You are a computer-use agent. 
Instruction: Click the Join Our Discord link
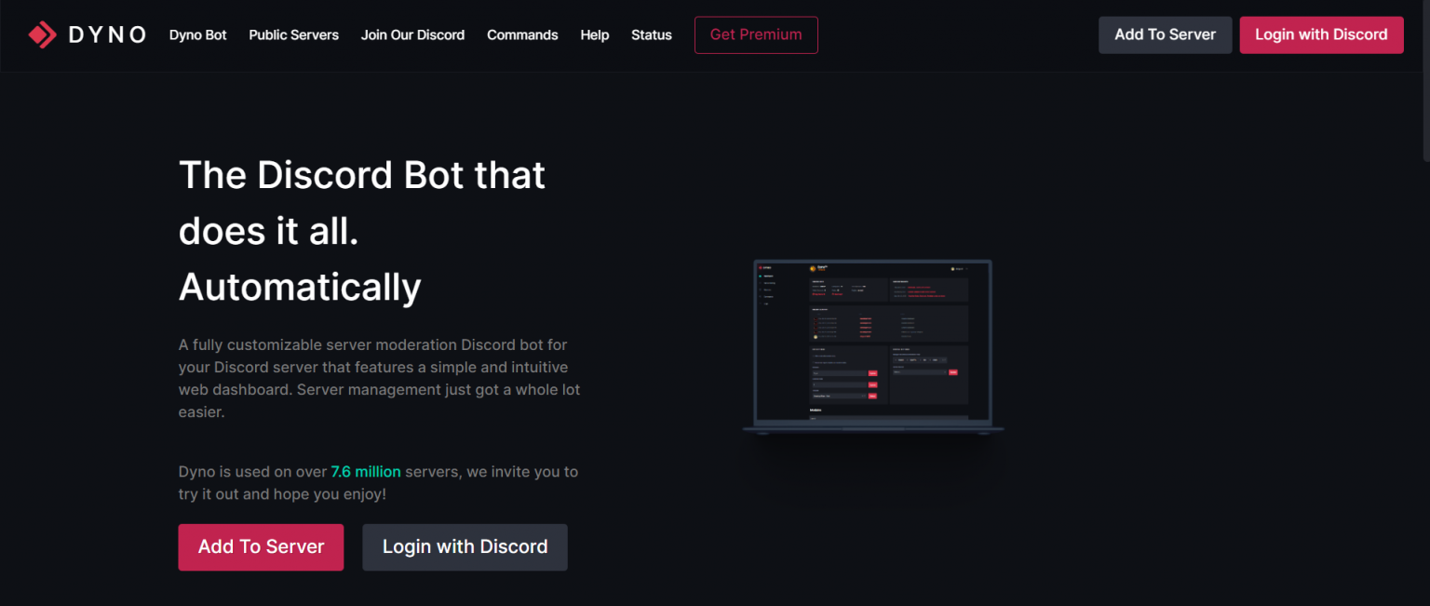click(412, 34)
